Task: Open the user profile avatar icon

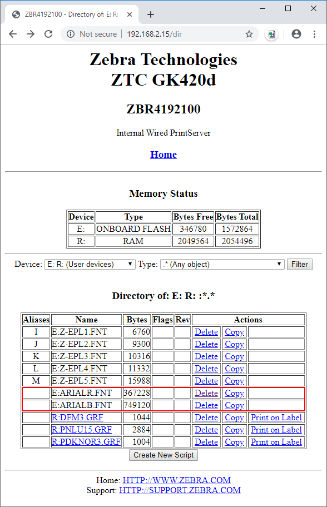Action: pyautogui.click(x=296, y=34)
